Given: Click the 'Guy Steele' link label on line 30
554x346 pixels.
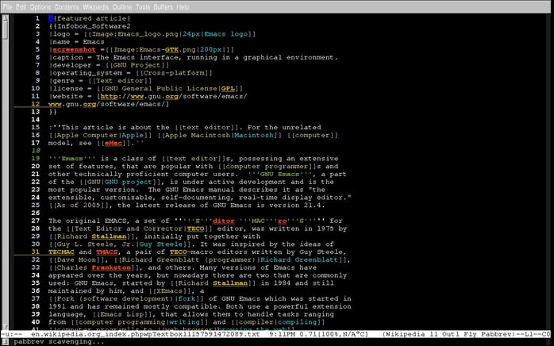Looking at the screenshot, I should point(161,244).
